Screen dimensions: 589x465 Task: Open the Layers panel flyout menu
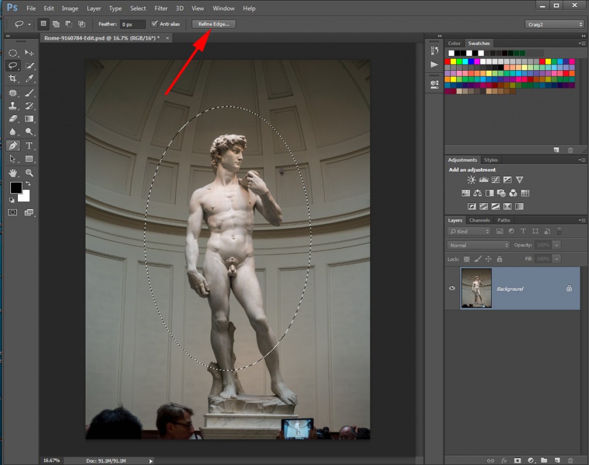coord(582,220)
